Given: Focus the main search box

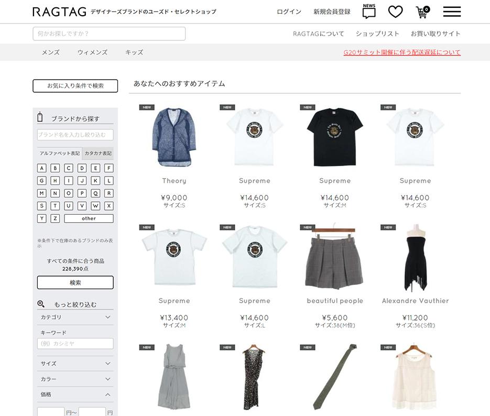Looking at the screenshot, I should [109, 34].
